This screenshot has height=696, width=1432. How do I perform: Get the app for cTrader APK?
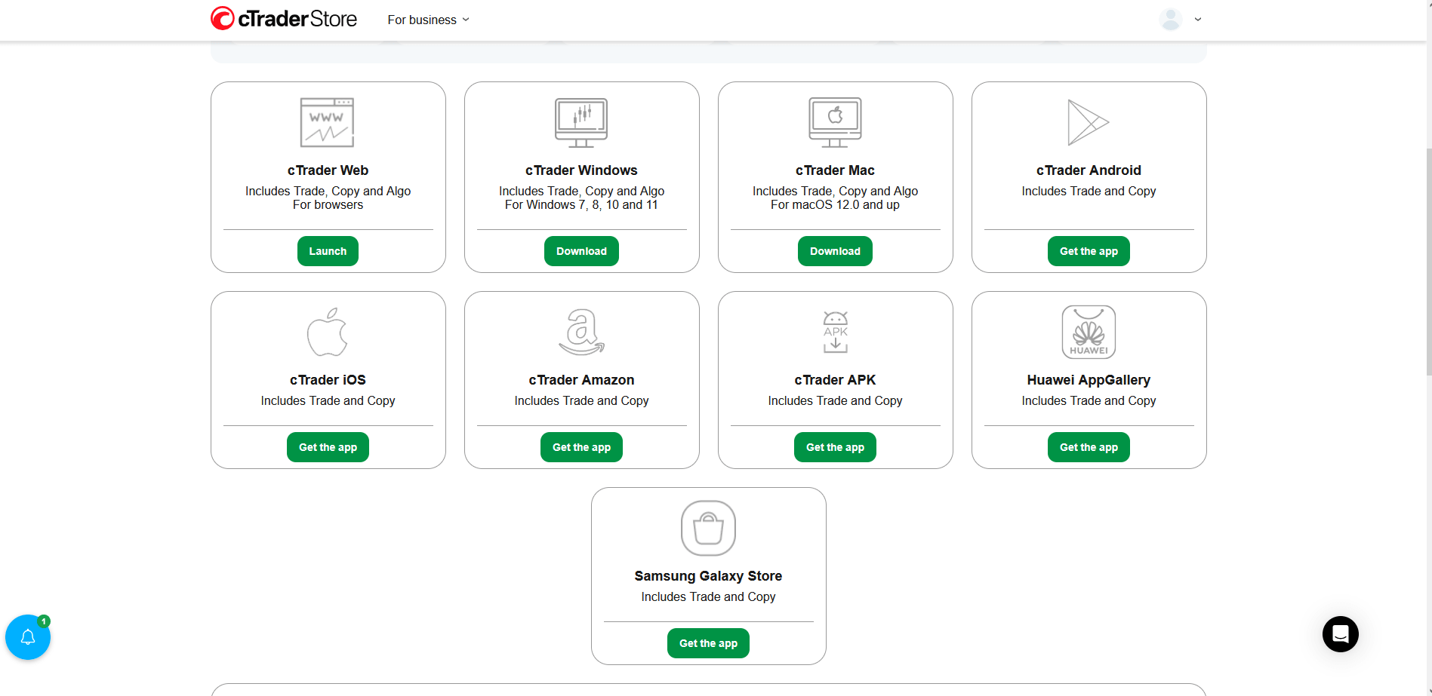click(x=835, y=447)
